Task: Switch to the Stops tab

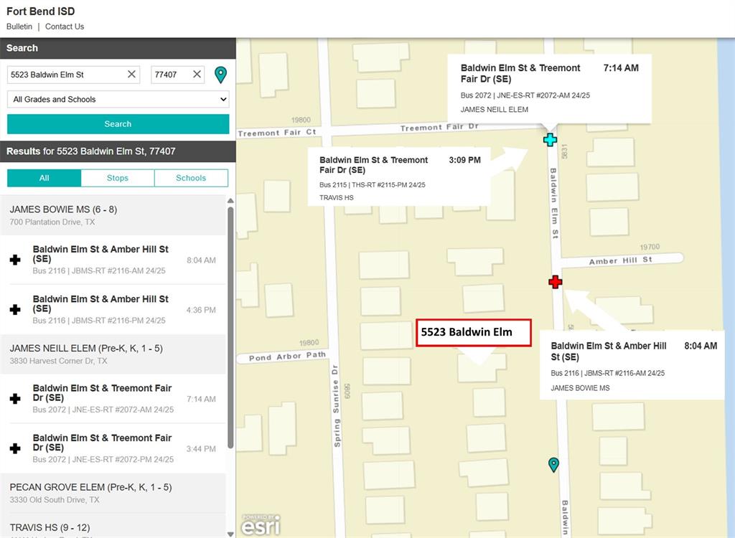Action: 118,178
